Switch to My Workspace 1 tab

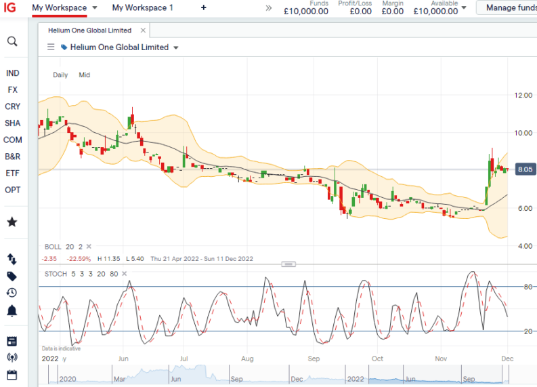[x=142, y=7]
